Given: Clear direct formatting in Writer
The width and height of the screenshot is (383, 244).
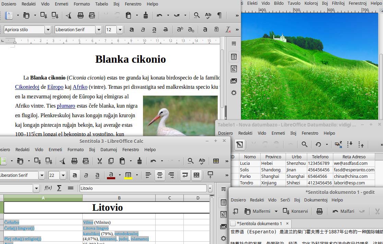Looking at the screenshot, I should [x=228, y=29].
